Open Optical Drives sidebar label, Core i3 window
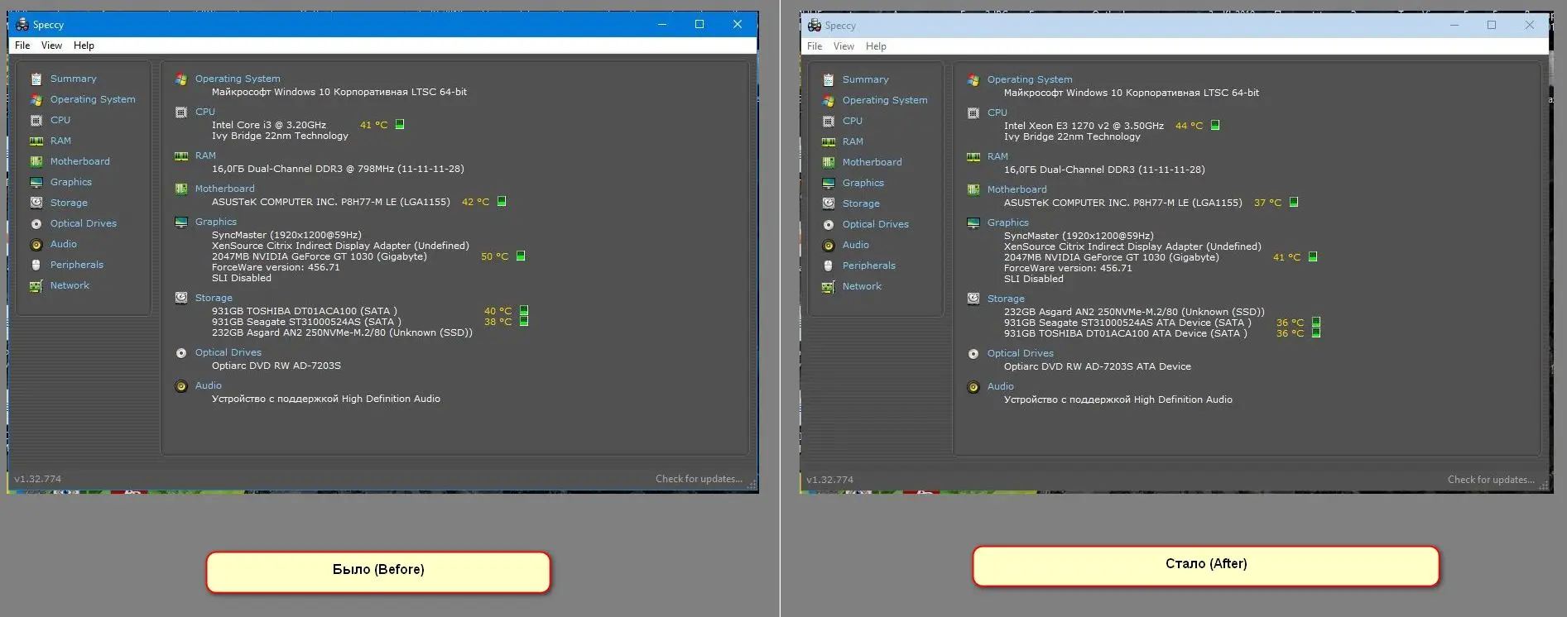Image resolution: width=1567 pixels, height=617 pixels. (84, 223)
